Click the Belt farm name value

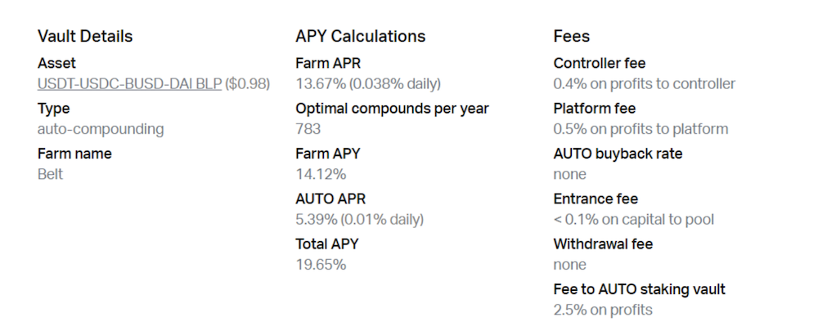(x=50, y=174)
